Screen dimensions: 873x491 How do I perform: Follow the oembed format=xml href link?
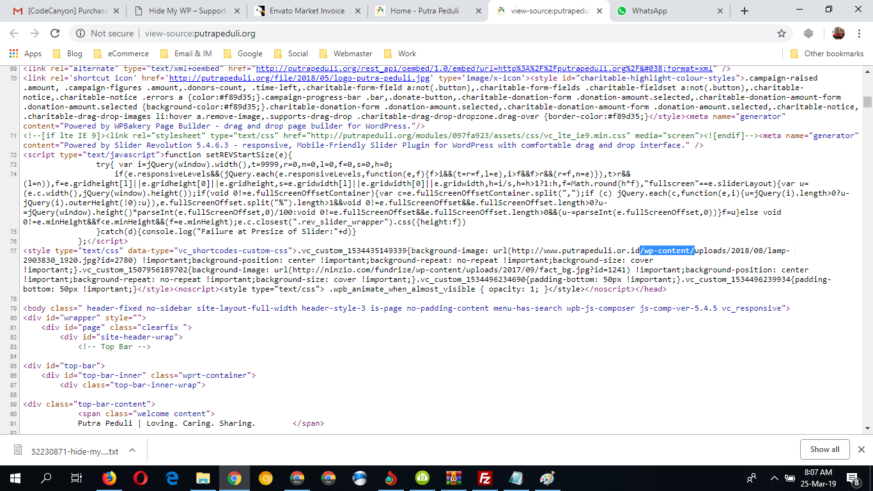point(485,68)
